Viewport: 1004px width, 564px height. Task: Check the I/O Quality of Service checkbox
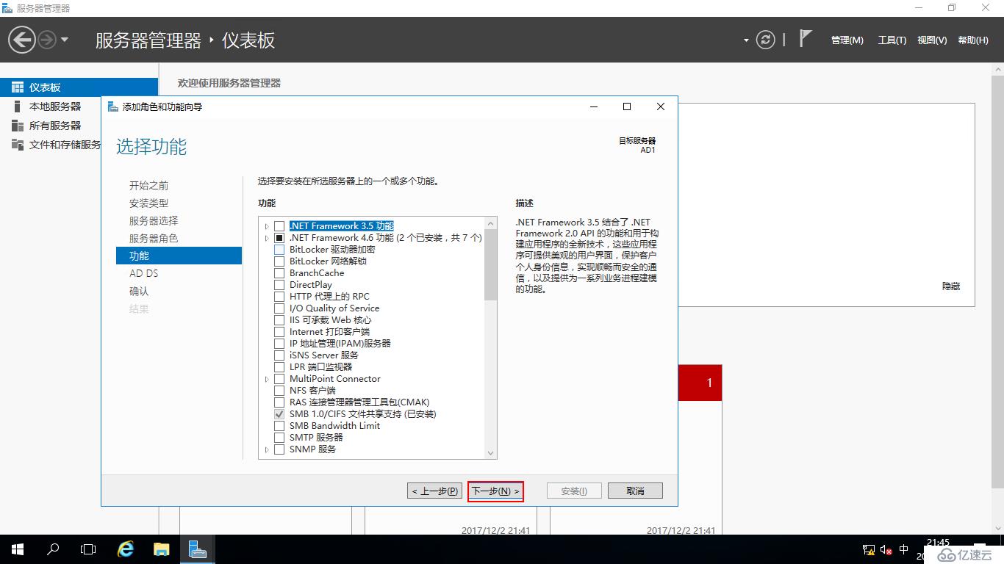279,308
